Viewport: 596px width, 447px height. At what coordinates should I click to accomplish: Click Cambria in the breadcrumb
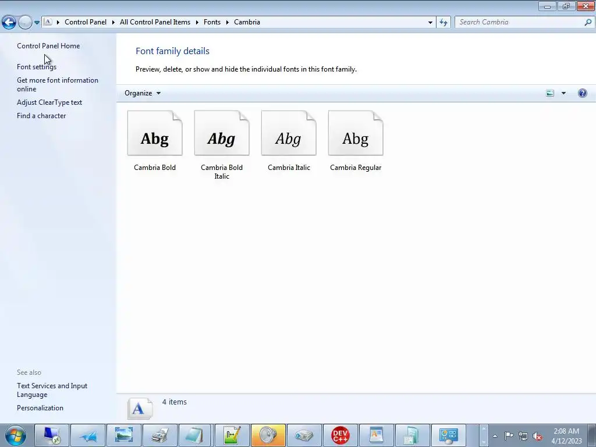tap(247, 22)
